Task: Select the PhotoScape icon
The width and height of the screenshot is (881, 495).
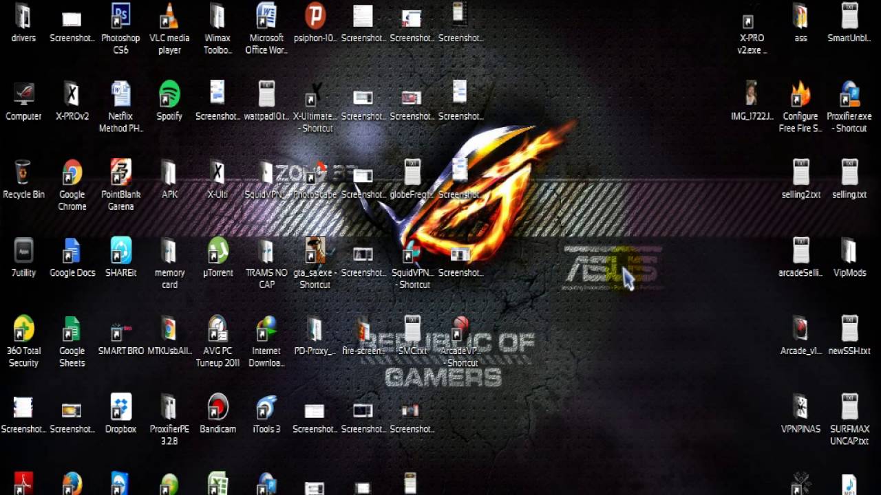Action: (315, 173)
